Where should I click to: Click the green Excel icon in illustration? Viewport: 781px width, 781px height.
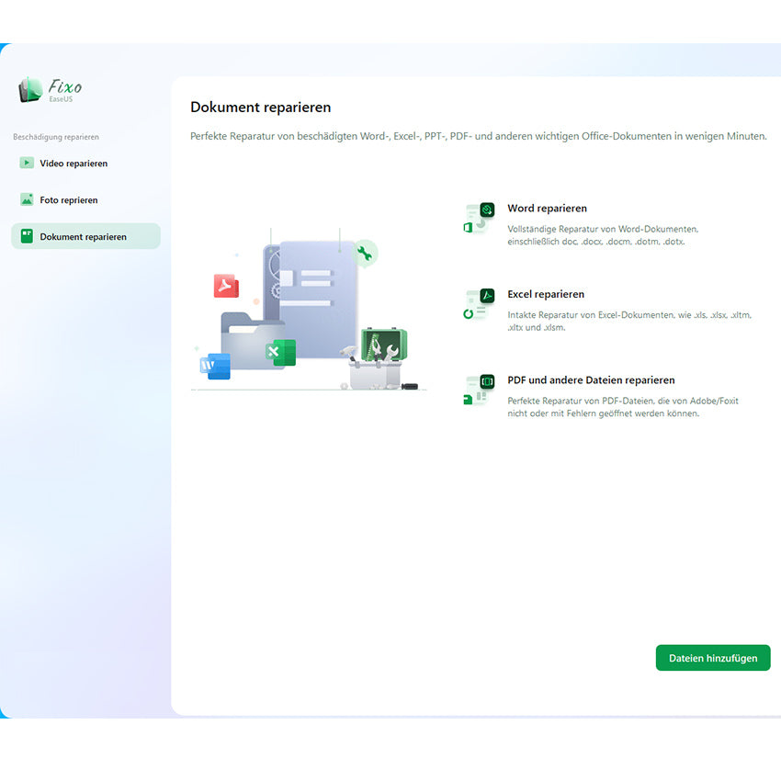point(280,353)
